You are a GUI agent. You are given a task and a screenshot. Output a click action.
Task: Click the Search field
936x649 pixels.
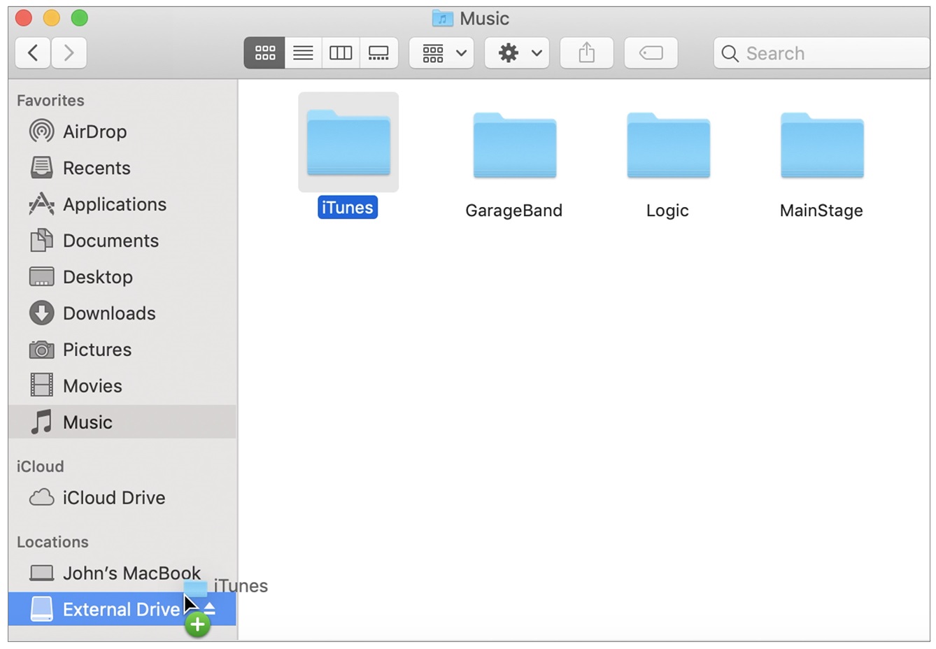[821, 53]
